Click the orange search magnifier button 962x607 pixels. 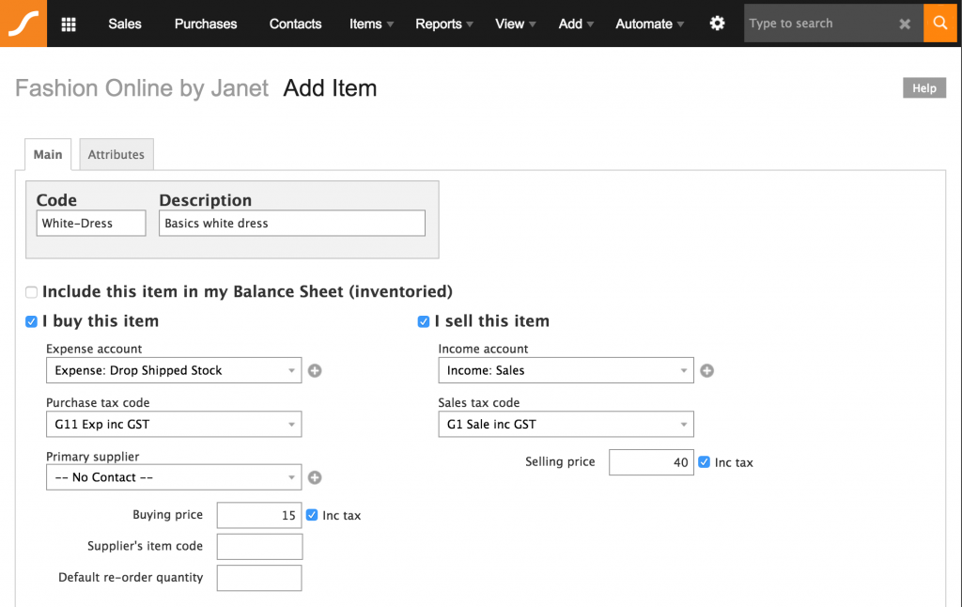coord(939,23)
